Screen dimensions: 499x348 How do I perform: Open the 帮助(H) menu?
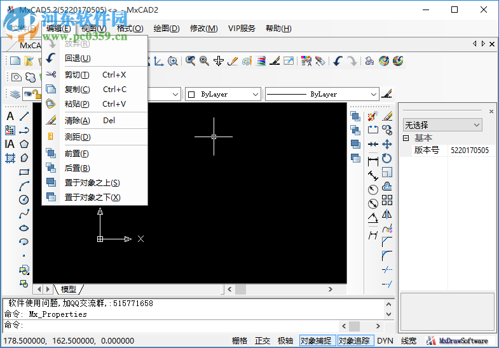[x=278, y=29]
